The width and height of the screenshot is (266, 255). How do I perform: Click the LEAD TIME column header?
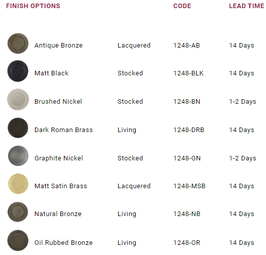(246, 6)
